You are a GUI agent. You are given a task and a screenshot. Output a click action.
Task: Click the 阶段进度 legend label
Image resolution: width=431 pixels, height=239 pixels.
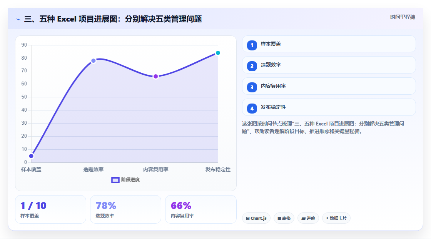(130, 180)
